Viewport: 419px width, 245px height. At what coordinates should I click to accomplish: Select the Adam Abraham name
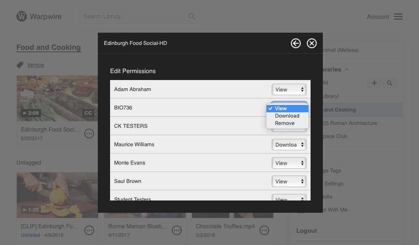click(133, 89)
